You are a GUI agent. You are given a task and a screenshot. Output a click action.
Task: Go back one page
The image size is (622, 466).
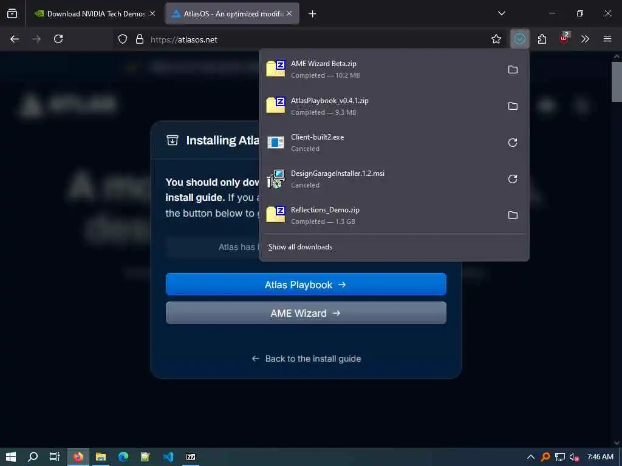coord(15,39)
